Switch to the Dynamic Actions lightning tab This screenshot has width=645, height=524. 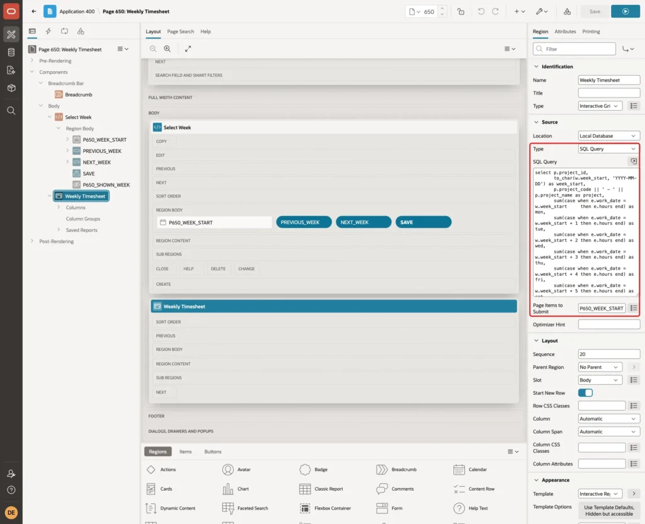click(x=48, y=31)
